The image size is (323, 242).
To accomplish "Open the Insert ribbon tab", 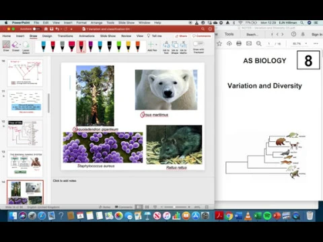I will 20,36.
